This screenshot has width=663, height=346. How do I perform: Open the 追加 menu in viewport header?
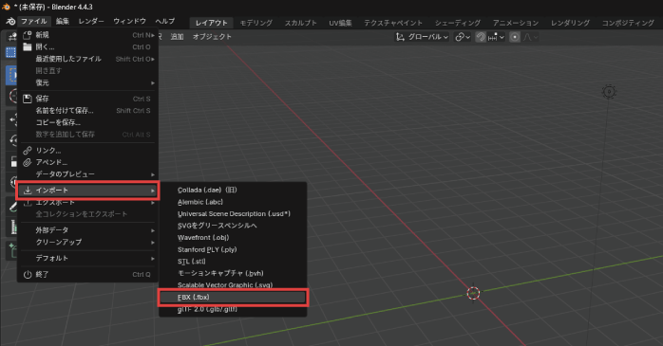click(177, 37)
